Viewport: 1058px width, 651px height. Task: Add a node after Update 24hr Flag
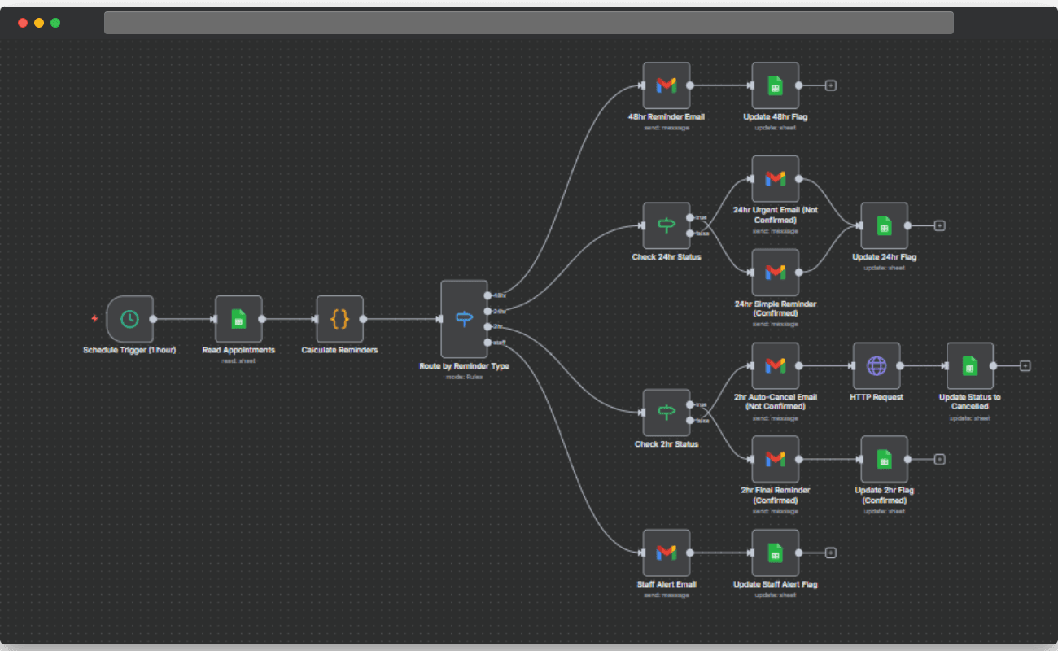(939, 225)
